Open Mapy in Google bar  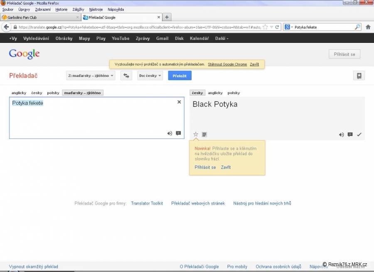[x=84, y=38]
